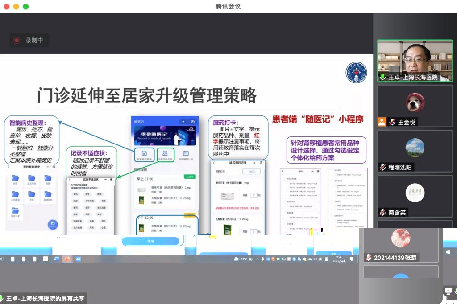Click the 录制中 recording indicator
This screenshot has height=304, width=457.
tap(29, 40)
